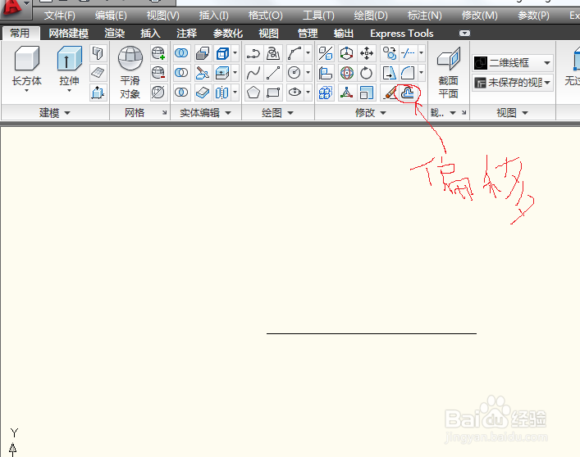The height and width of the screenshot is (457, 580).
Task: Click the Extrude faces solid editing icon
Action: coord(222,73)
